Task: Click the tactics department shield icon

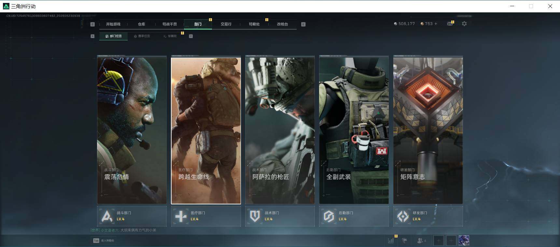Action: tap(255, 216)
